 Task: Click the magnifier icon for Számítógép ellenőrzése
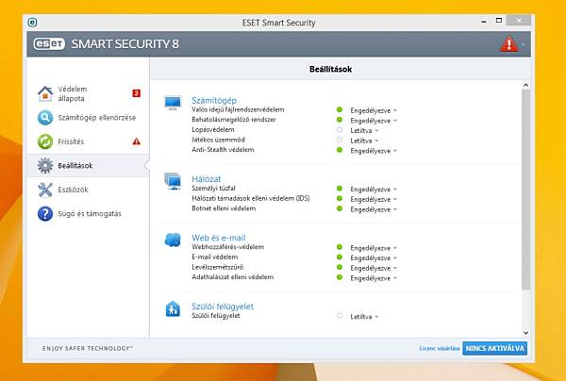click(x=45, y=118)
